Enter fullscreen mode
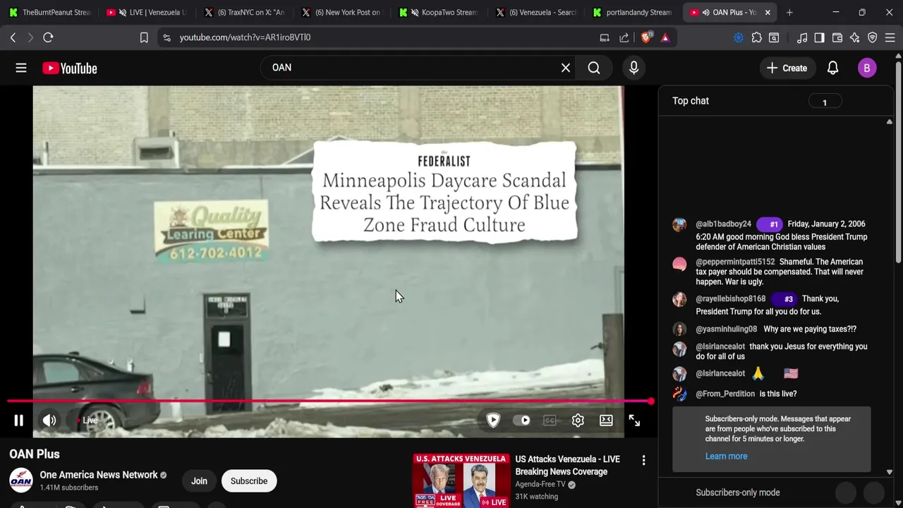Viewport: 903px width, 508px height. pos(634,421)
